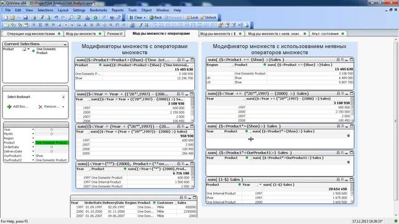Maximize the bottom detail table box

195,197
